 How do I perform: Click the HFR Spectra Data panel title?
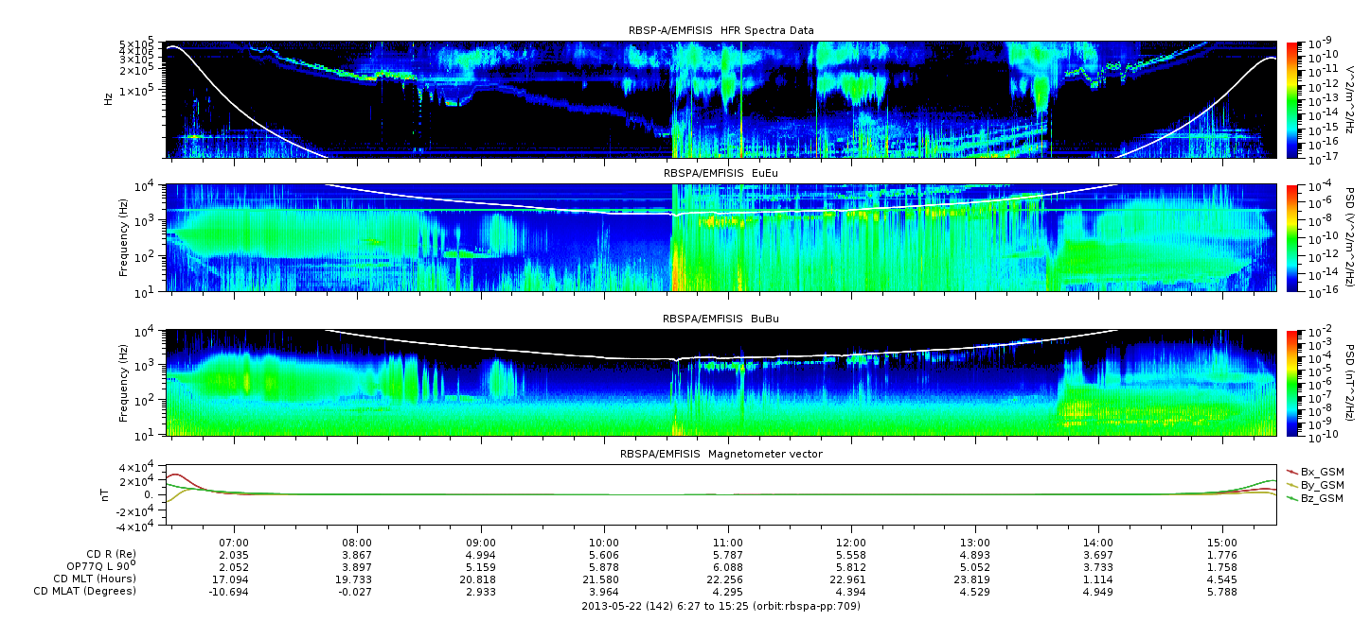(721, 31)
